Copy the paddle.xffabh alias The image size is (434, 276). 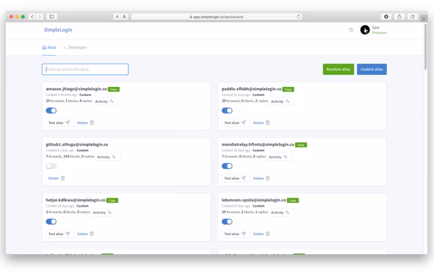[x=288, y=90]
